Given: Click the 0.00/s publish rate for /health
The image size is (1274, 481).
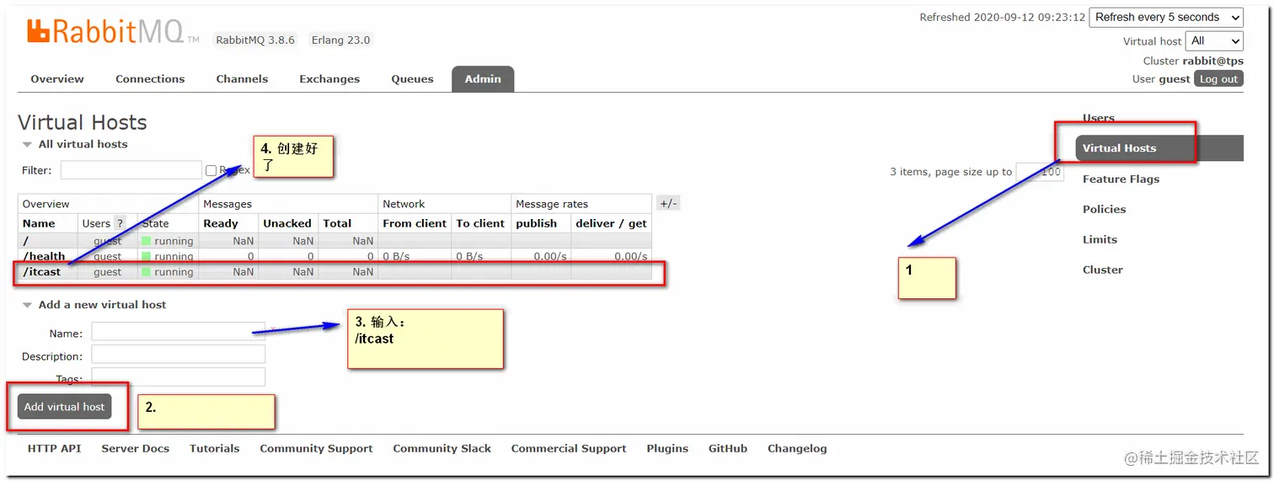Looking at the screenshot, I should 550,256.
